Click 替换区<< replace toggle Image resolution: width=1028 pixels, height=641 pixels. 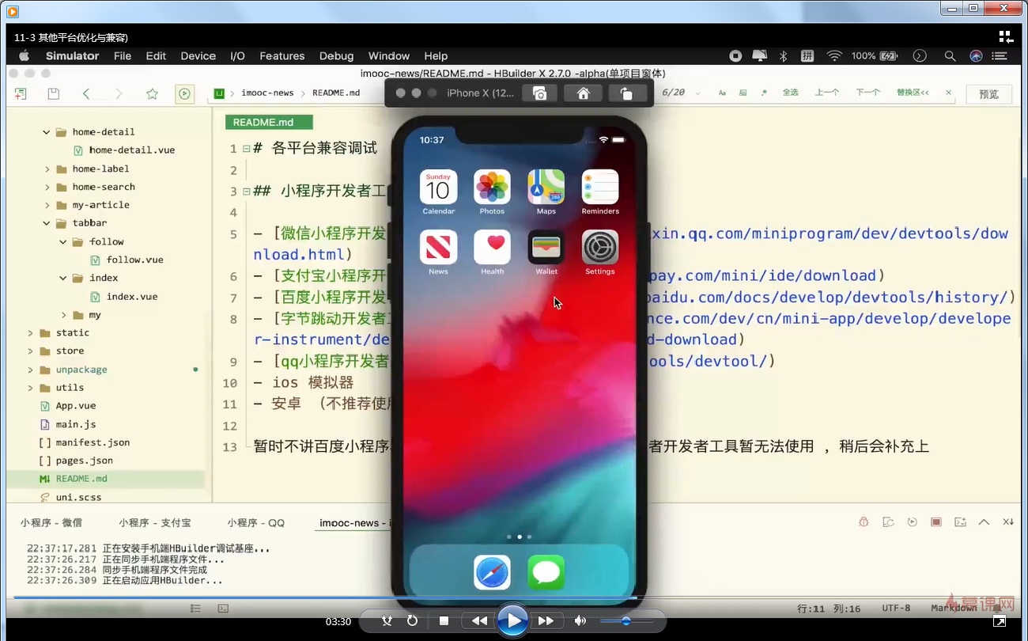tap(913, 93)
